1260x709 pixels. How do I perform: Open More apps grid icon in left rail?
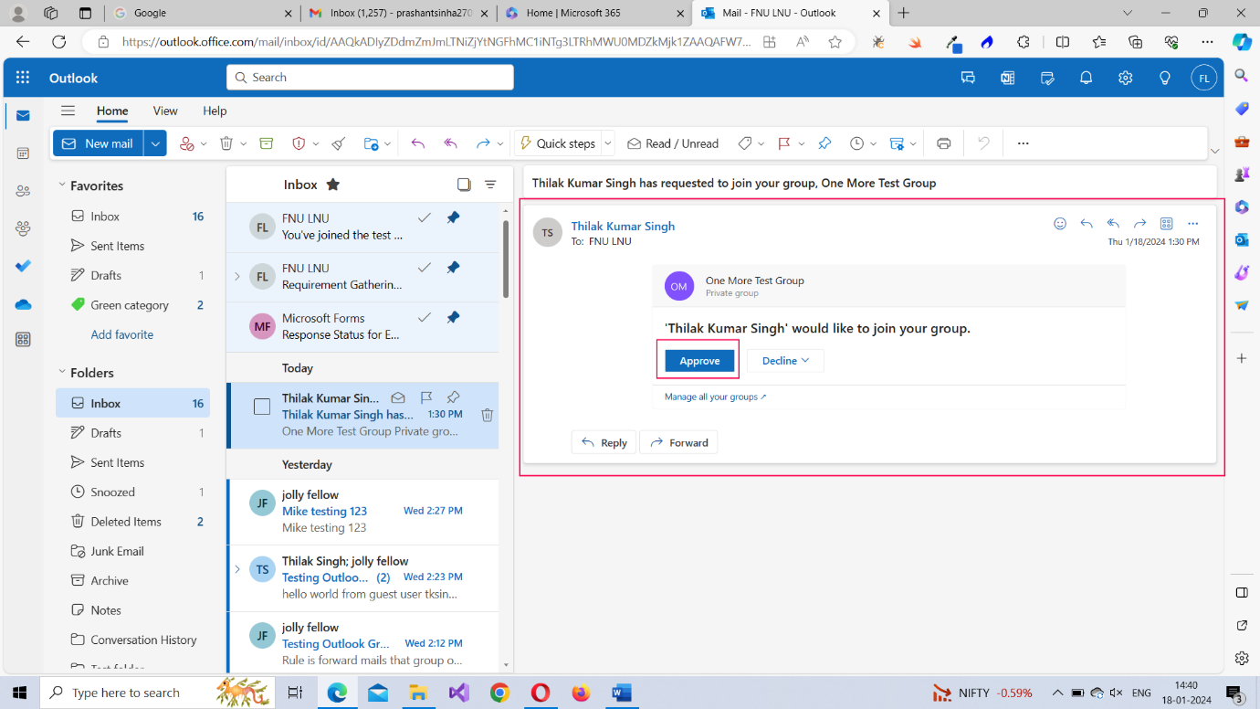click(23, 340)
